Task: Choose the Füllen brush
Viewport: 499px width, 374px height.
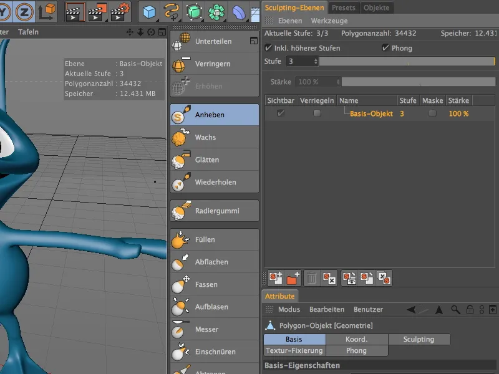Action: 214,239
